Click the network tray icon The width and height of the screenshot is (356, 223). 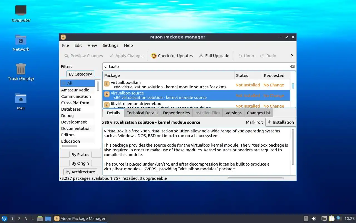tap(324, 219)
